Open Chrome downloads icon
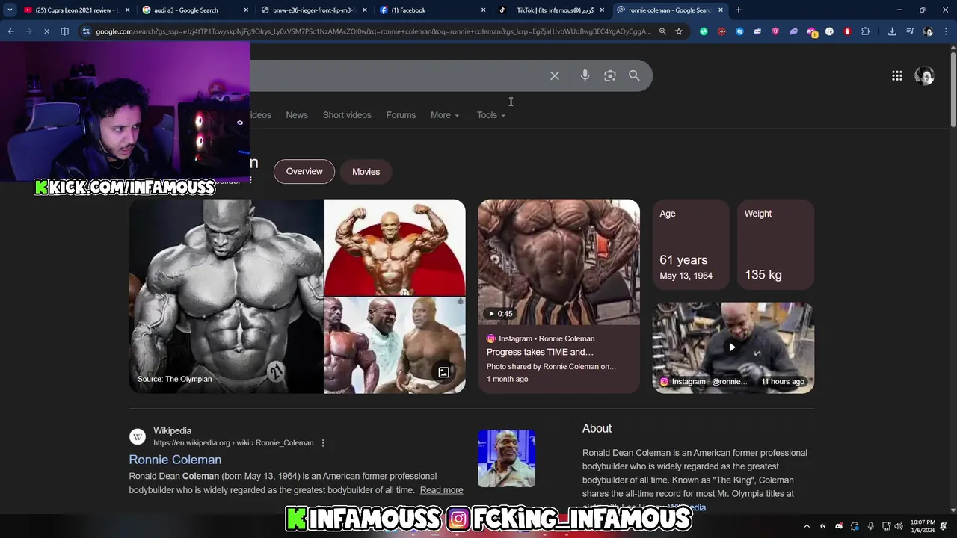Image resolution: width=957 pixels, height=538 pixels. [x=892, y=31]
